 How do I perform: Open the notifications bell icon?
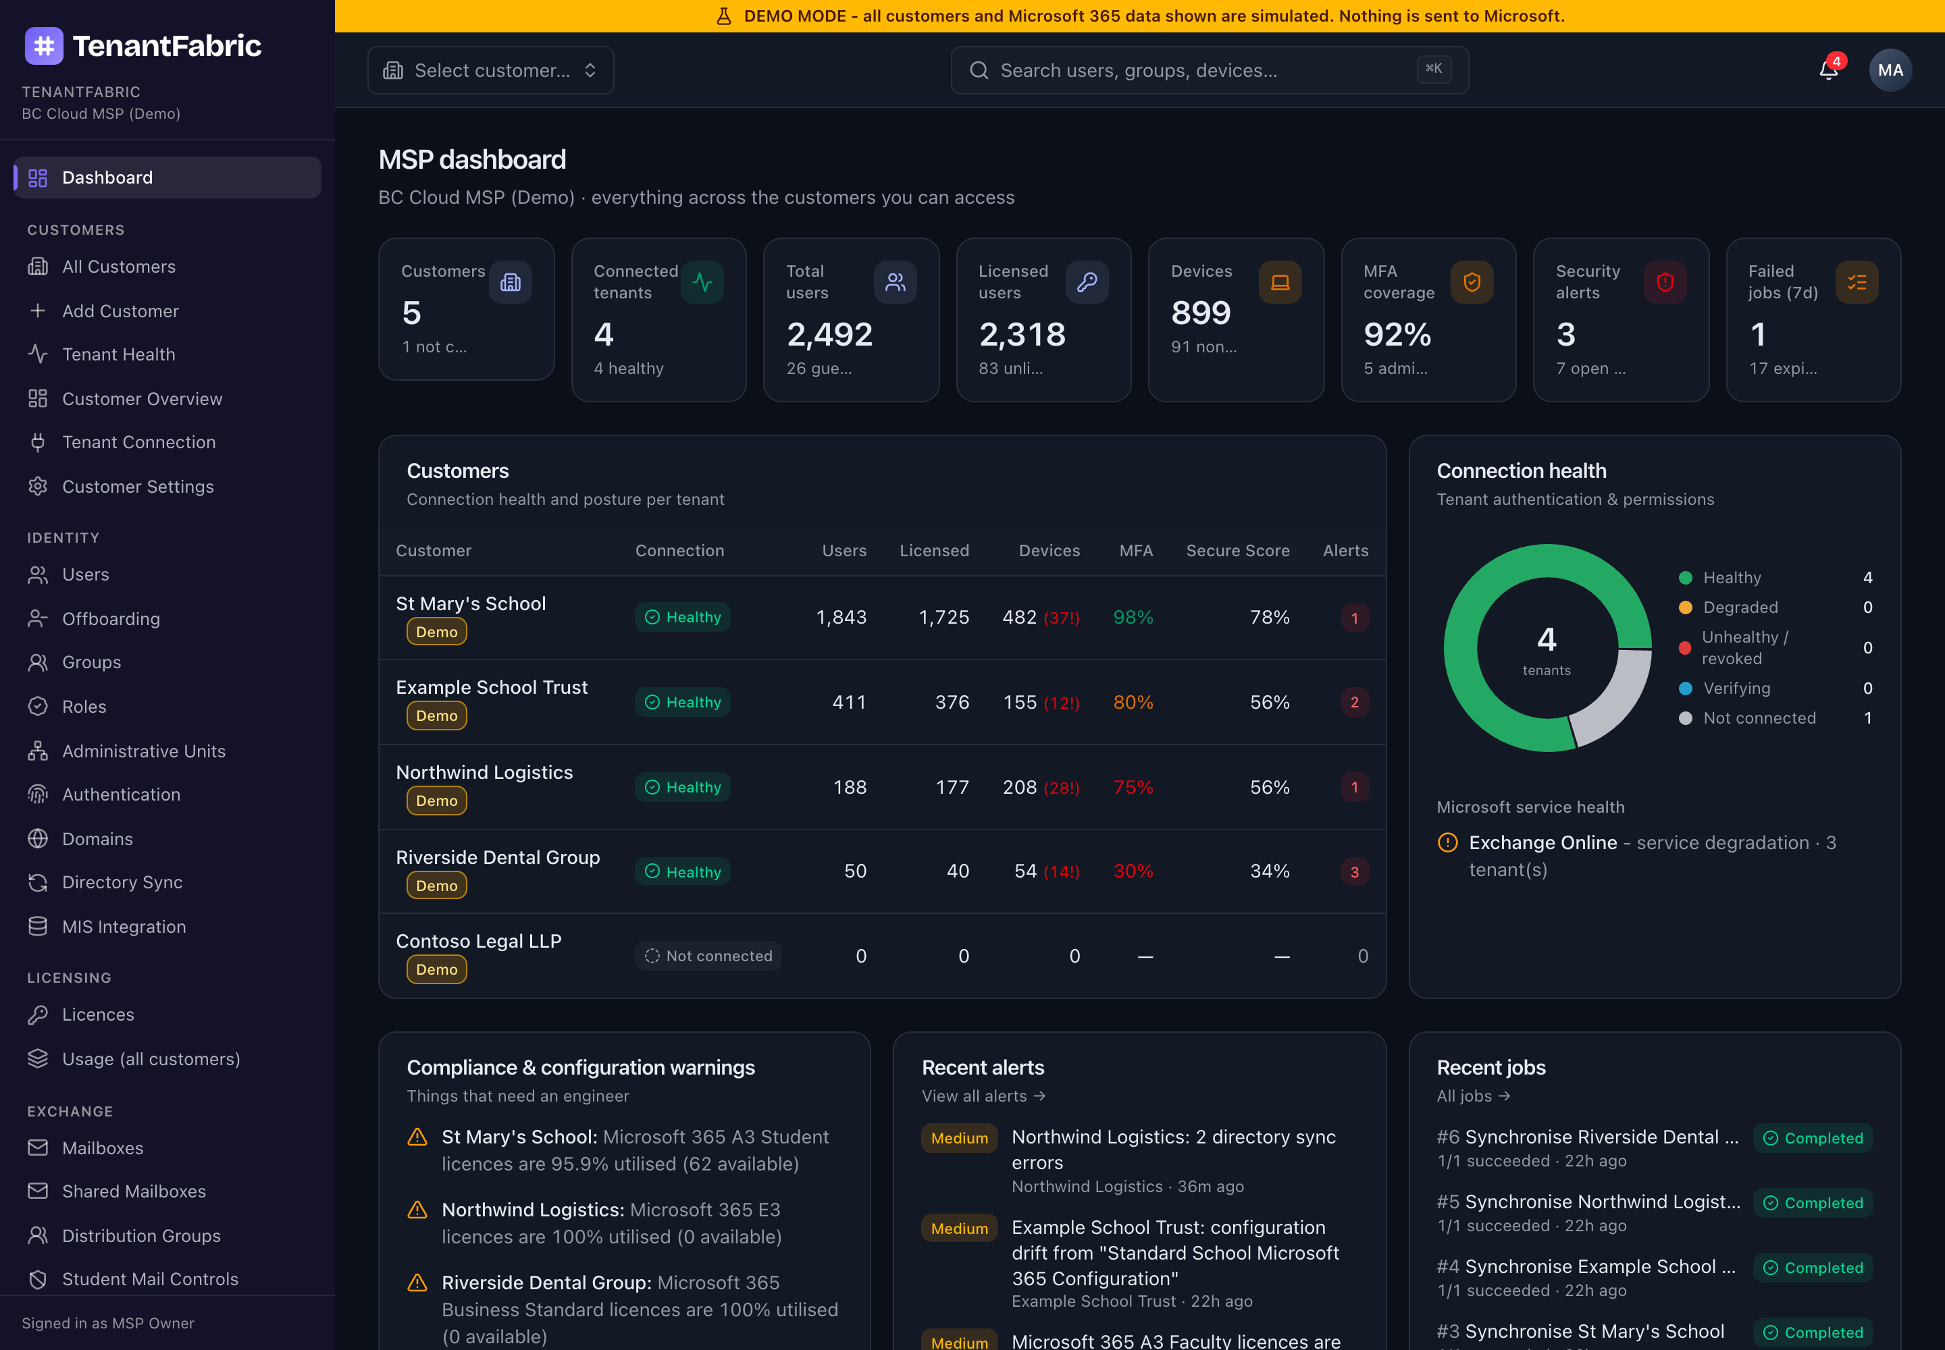pos(1828,70)
